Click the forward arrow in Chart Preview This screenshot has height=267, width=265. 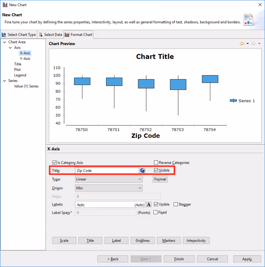coord(253,44)
